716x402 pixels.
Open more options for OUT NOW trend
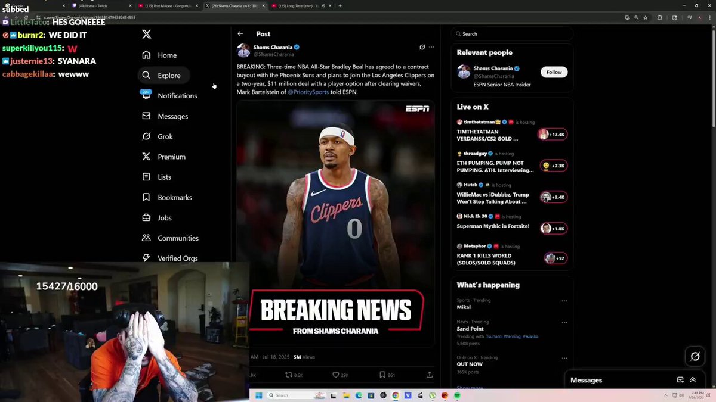(564, 358)
